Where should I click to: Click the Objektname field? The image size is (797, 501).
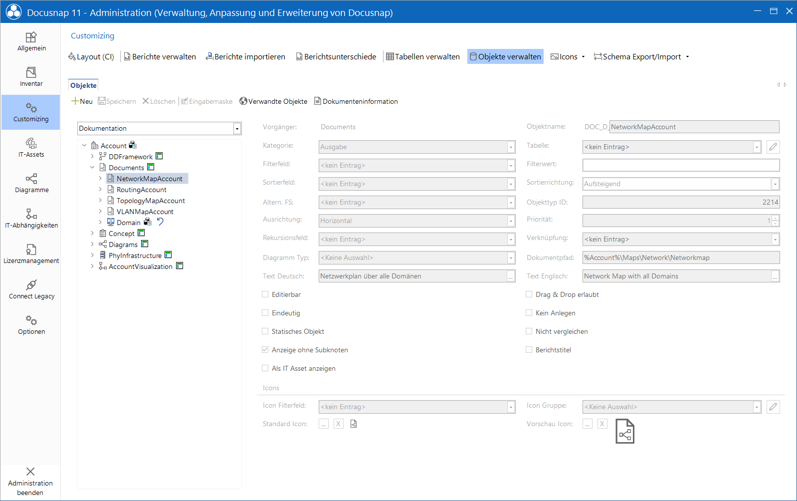point(694,127)
